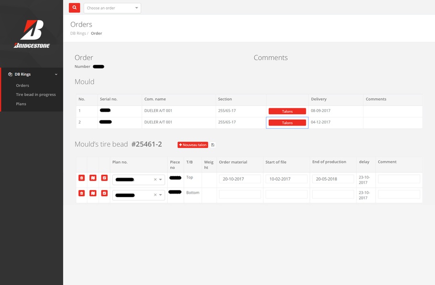Clear the Bottom row plan number selection

155,195
